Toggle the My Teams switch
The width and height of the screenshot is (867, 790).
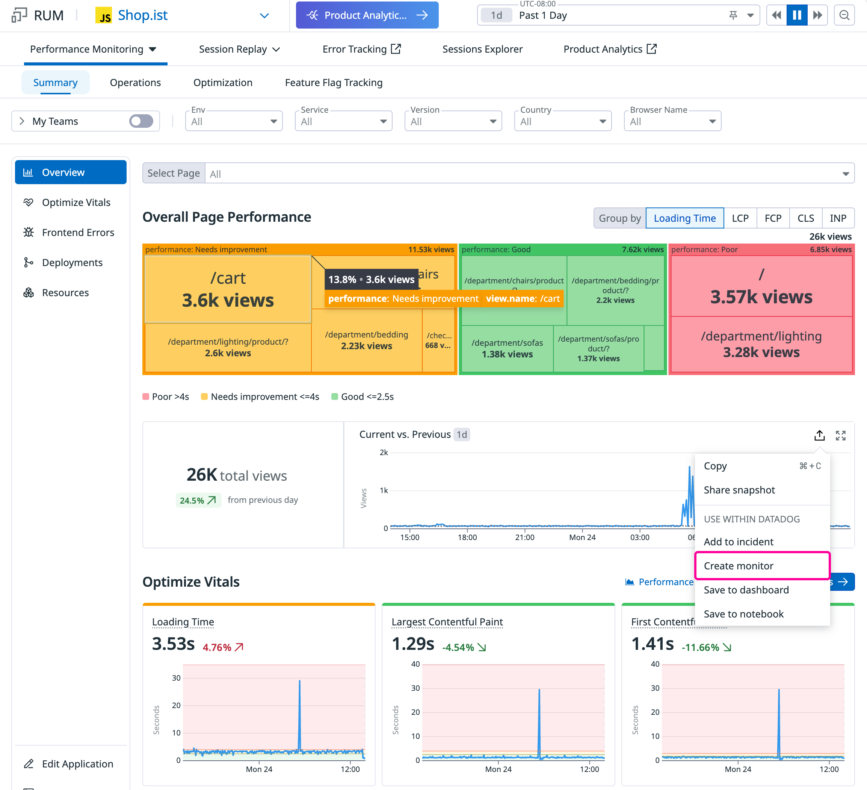click(x=141, y=121)
